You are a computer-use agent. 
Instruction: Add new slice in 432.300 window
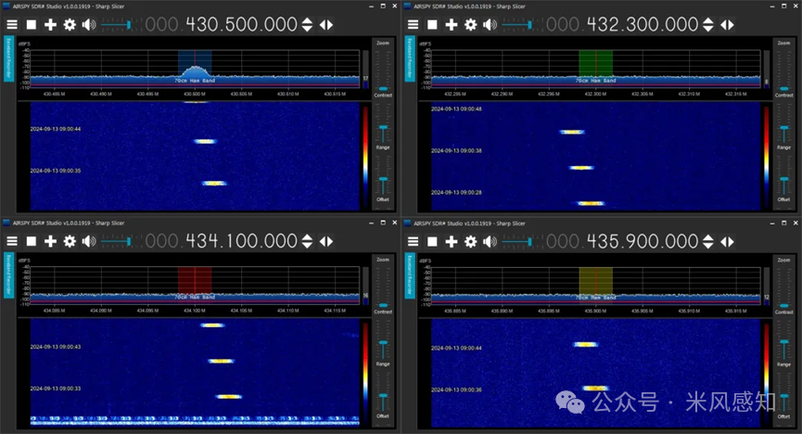tap(452, 24)
